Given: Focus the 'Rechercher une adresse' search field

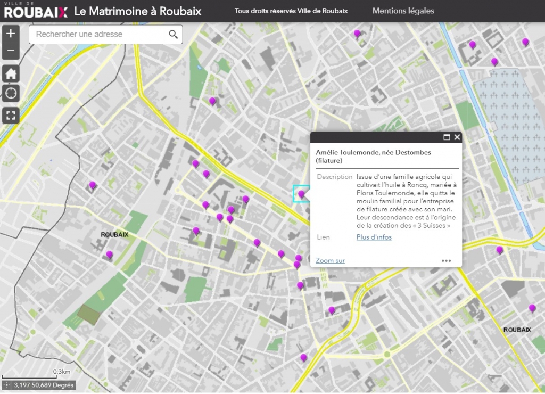Looking at the screenshot, I should (97, 35).
